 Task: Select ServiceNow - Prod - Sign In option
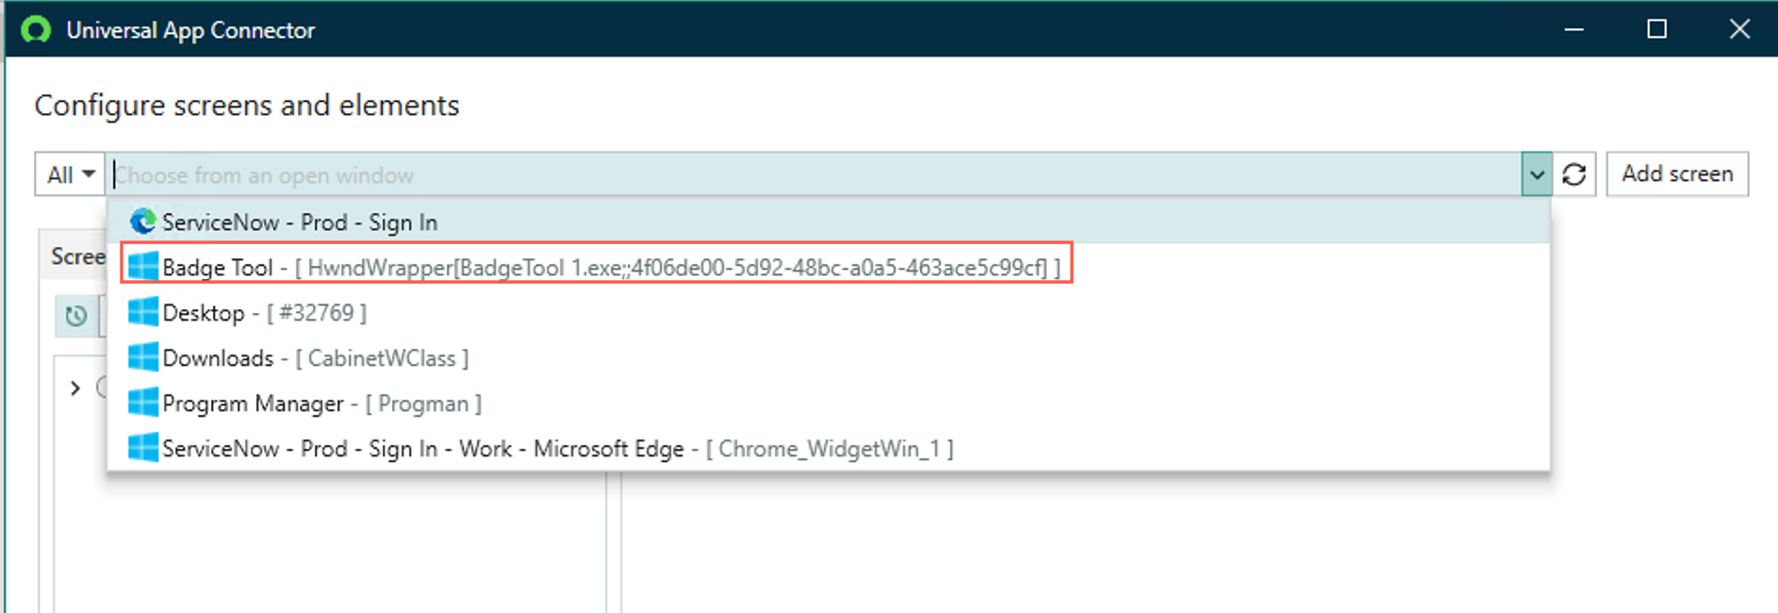pyautogui.click(x=829, y=222)
